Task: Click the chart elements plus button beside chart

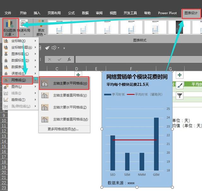Action: point(180,75)
